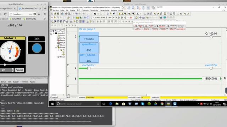Open the PLC menu

pos(78,10)
